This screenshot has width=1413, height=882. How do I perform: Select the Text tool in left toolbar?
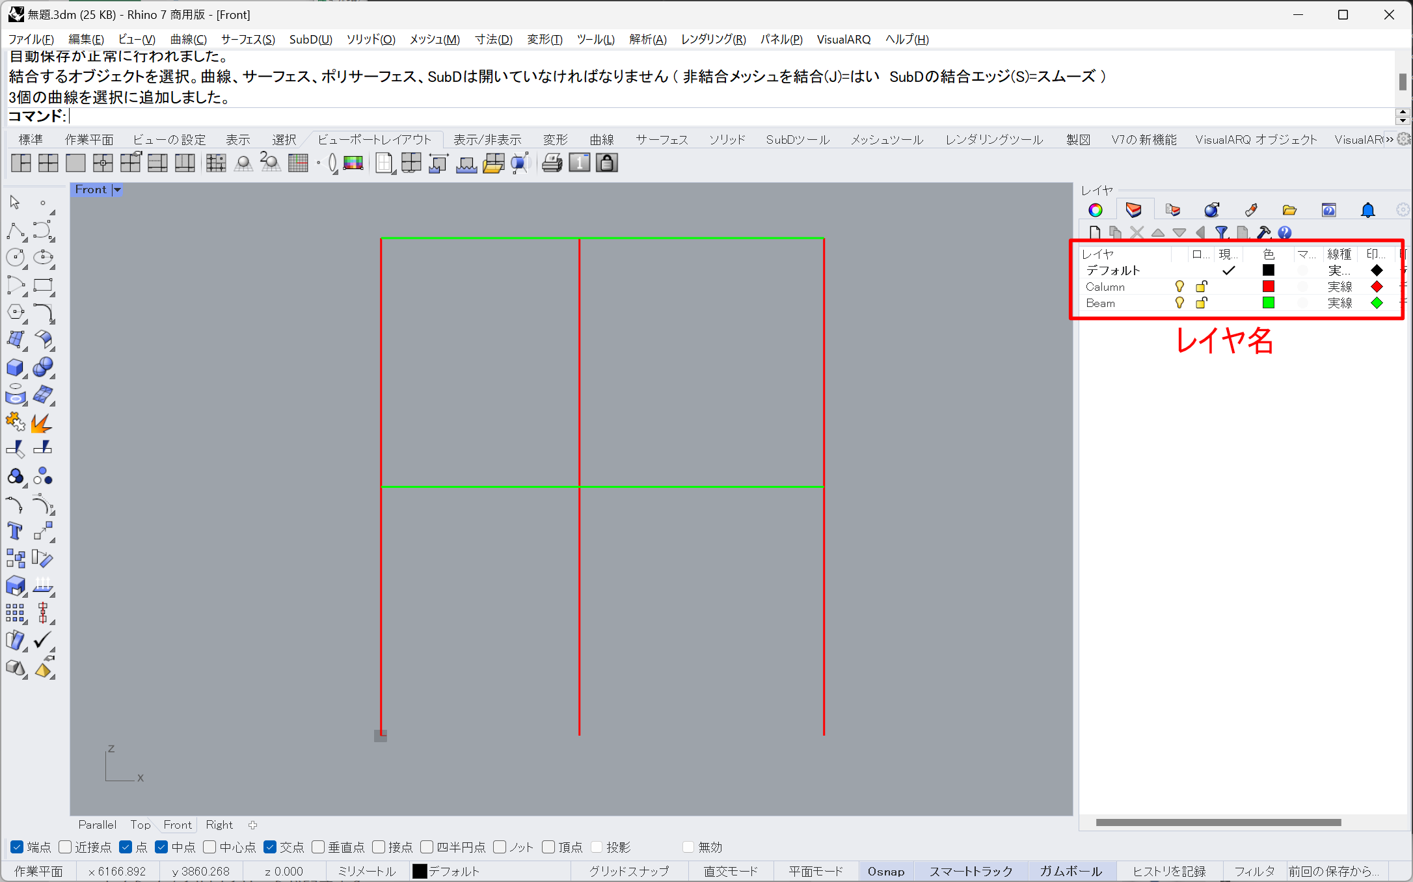pos(14,531)
